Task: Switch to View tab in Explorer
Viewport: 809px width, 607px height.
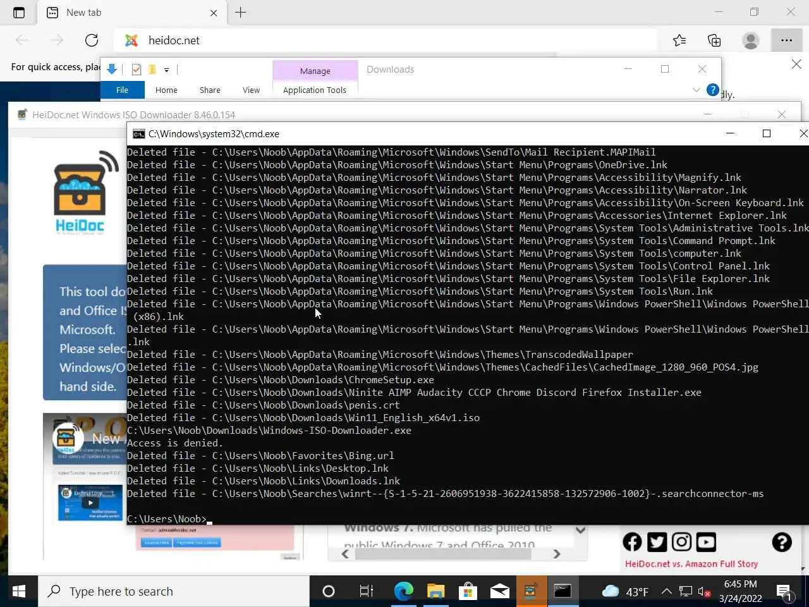Action: coord(251,90)
